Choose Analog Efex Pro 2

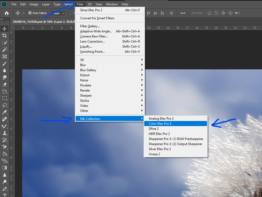click(175, 118)
